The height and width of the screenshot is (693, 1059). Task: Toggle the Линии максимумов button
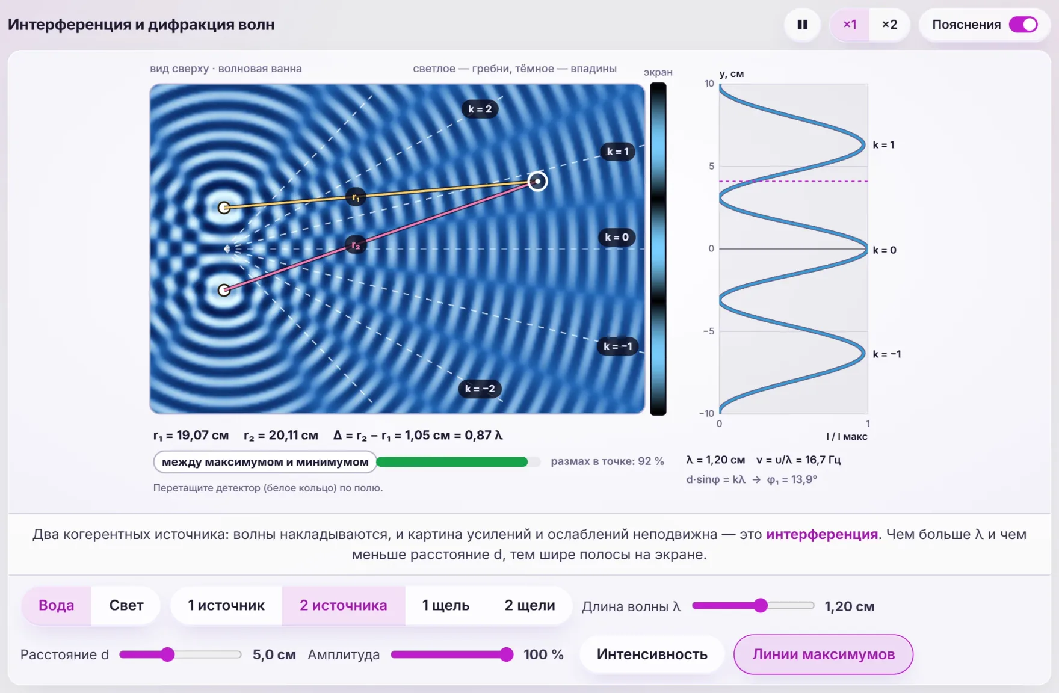[823, 654]
